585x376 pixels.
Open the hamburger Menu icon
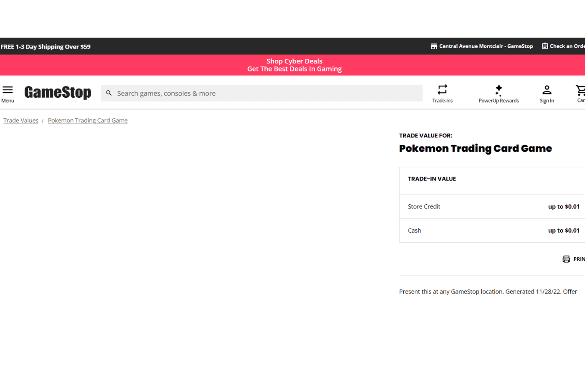point(8,90)
